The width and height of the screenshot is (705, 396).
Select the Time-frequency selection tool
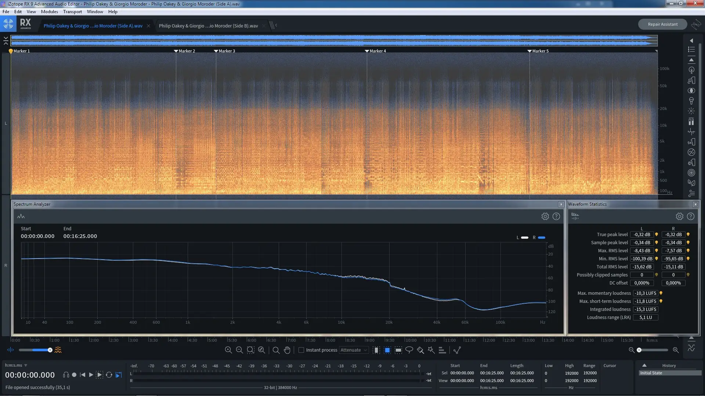pyautogui.click(x=387, y=350)
